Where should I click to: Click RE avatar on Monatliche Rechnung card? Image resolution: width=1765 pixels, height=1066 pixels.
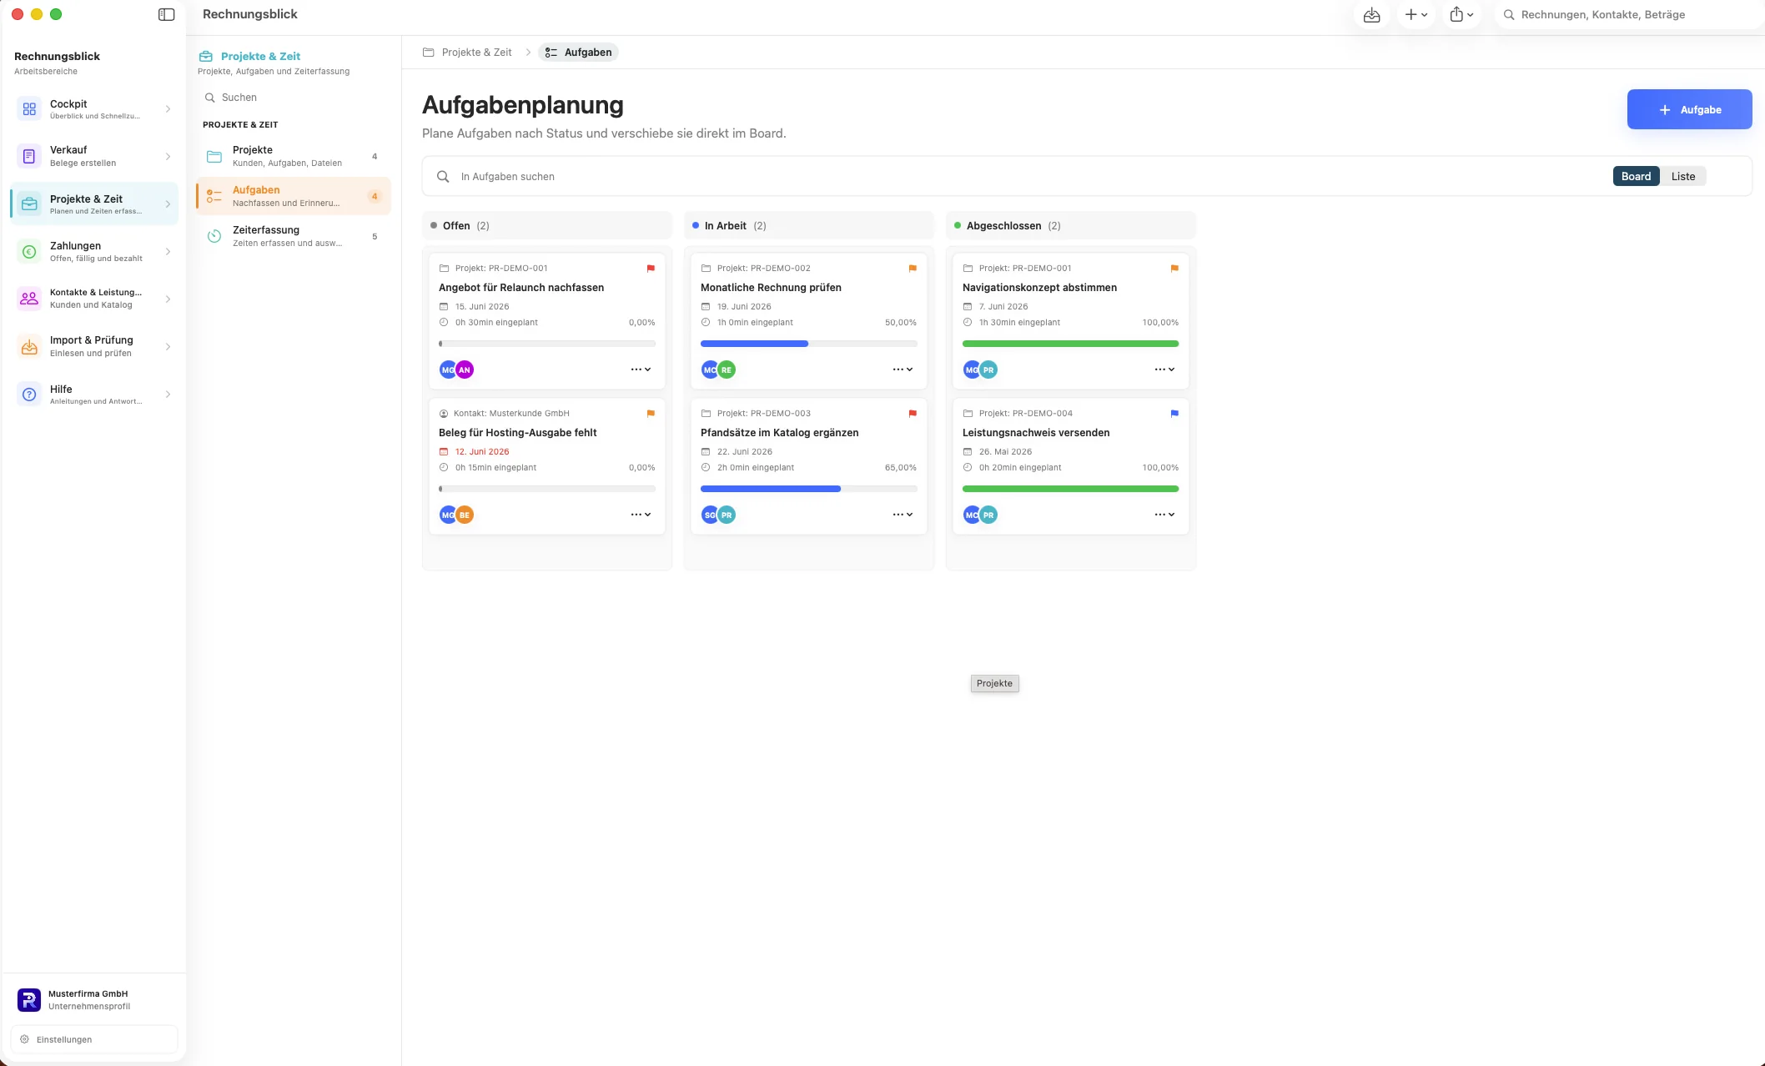(x=727, y=370)
